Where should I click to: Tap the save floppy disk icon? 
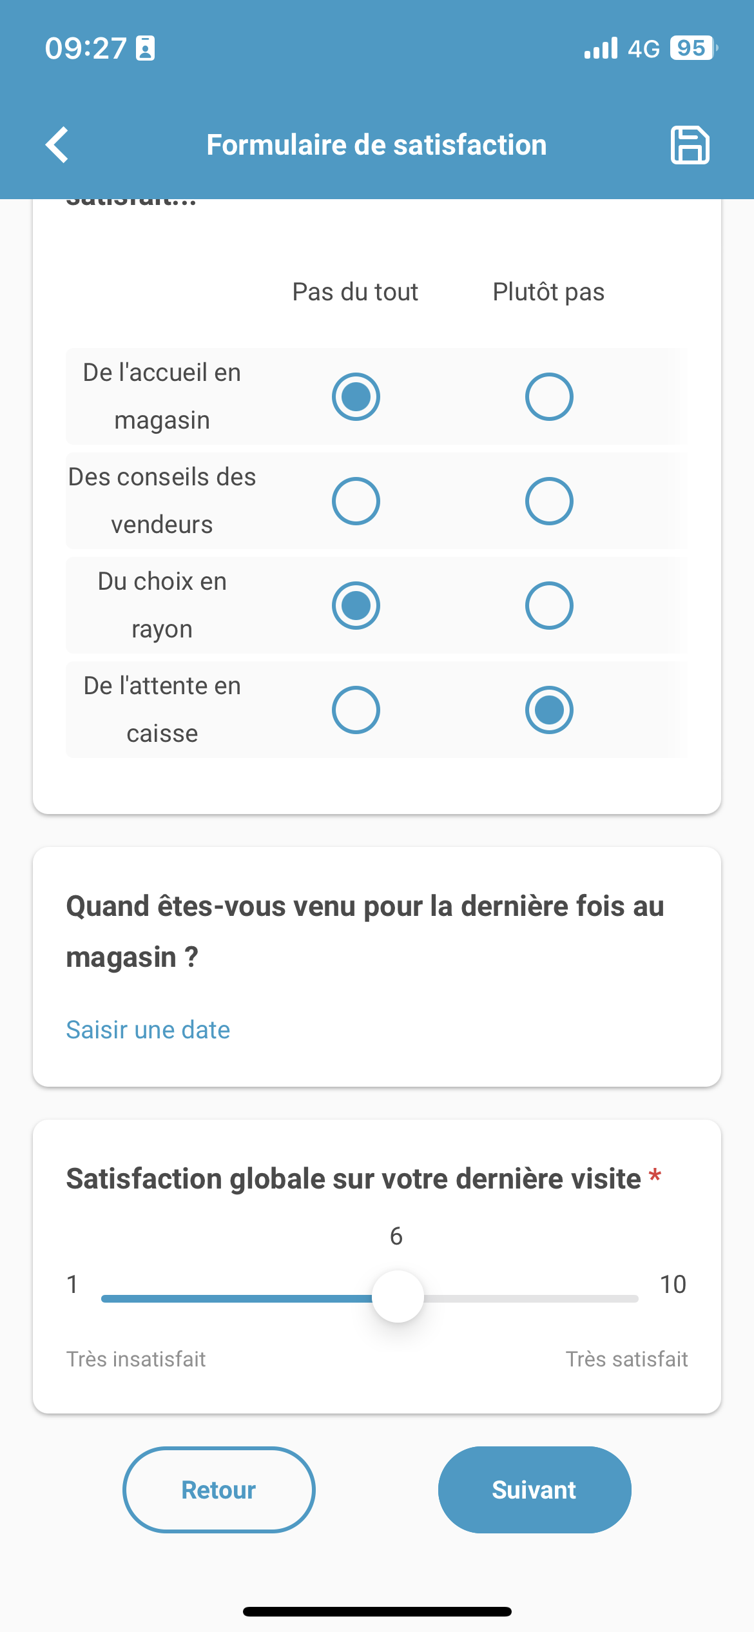point(690,145)
